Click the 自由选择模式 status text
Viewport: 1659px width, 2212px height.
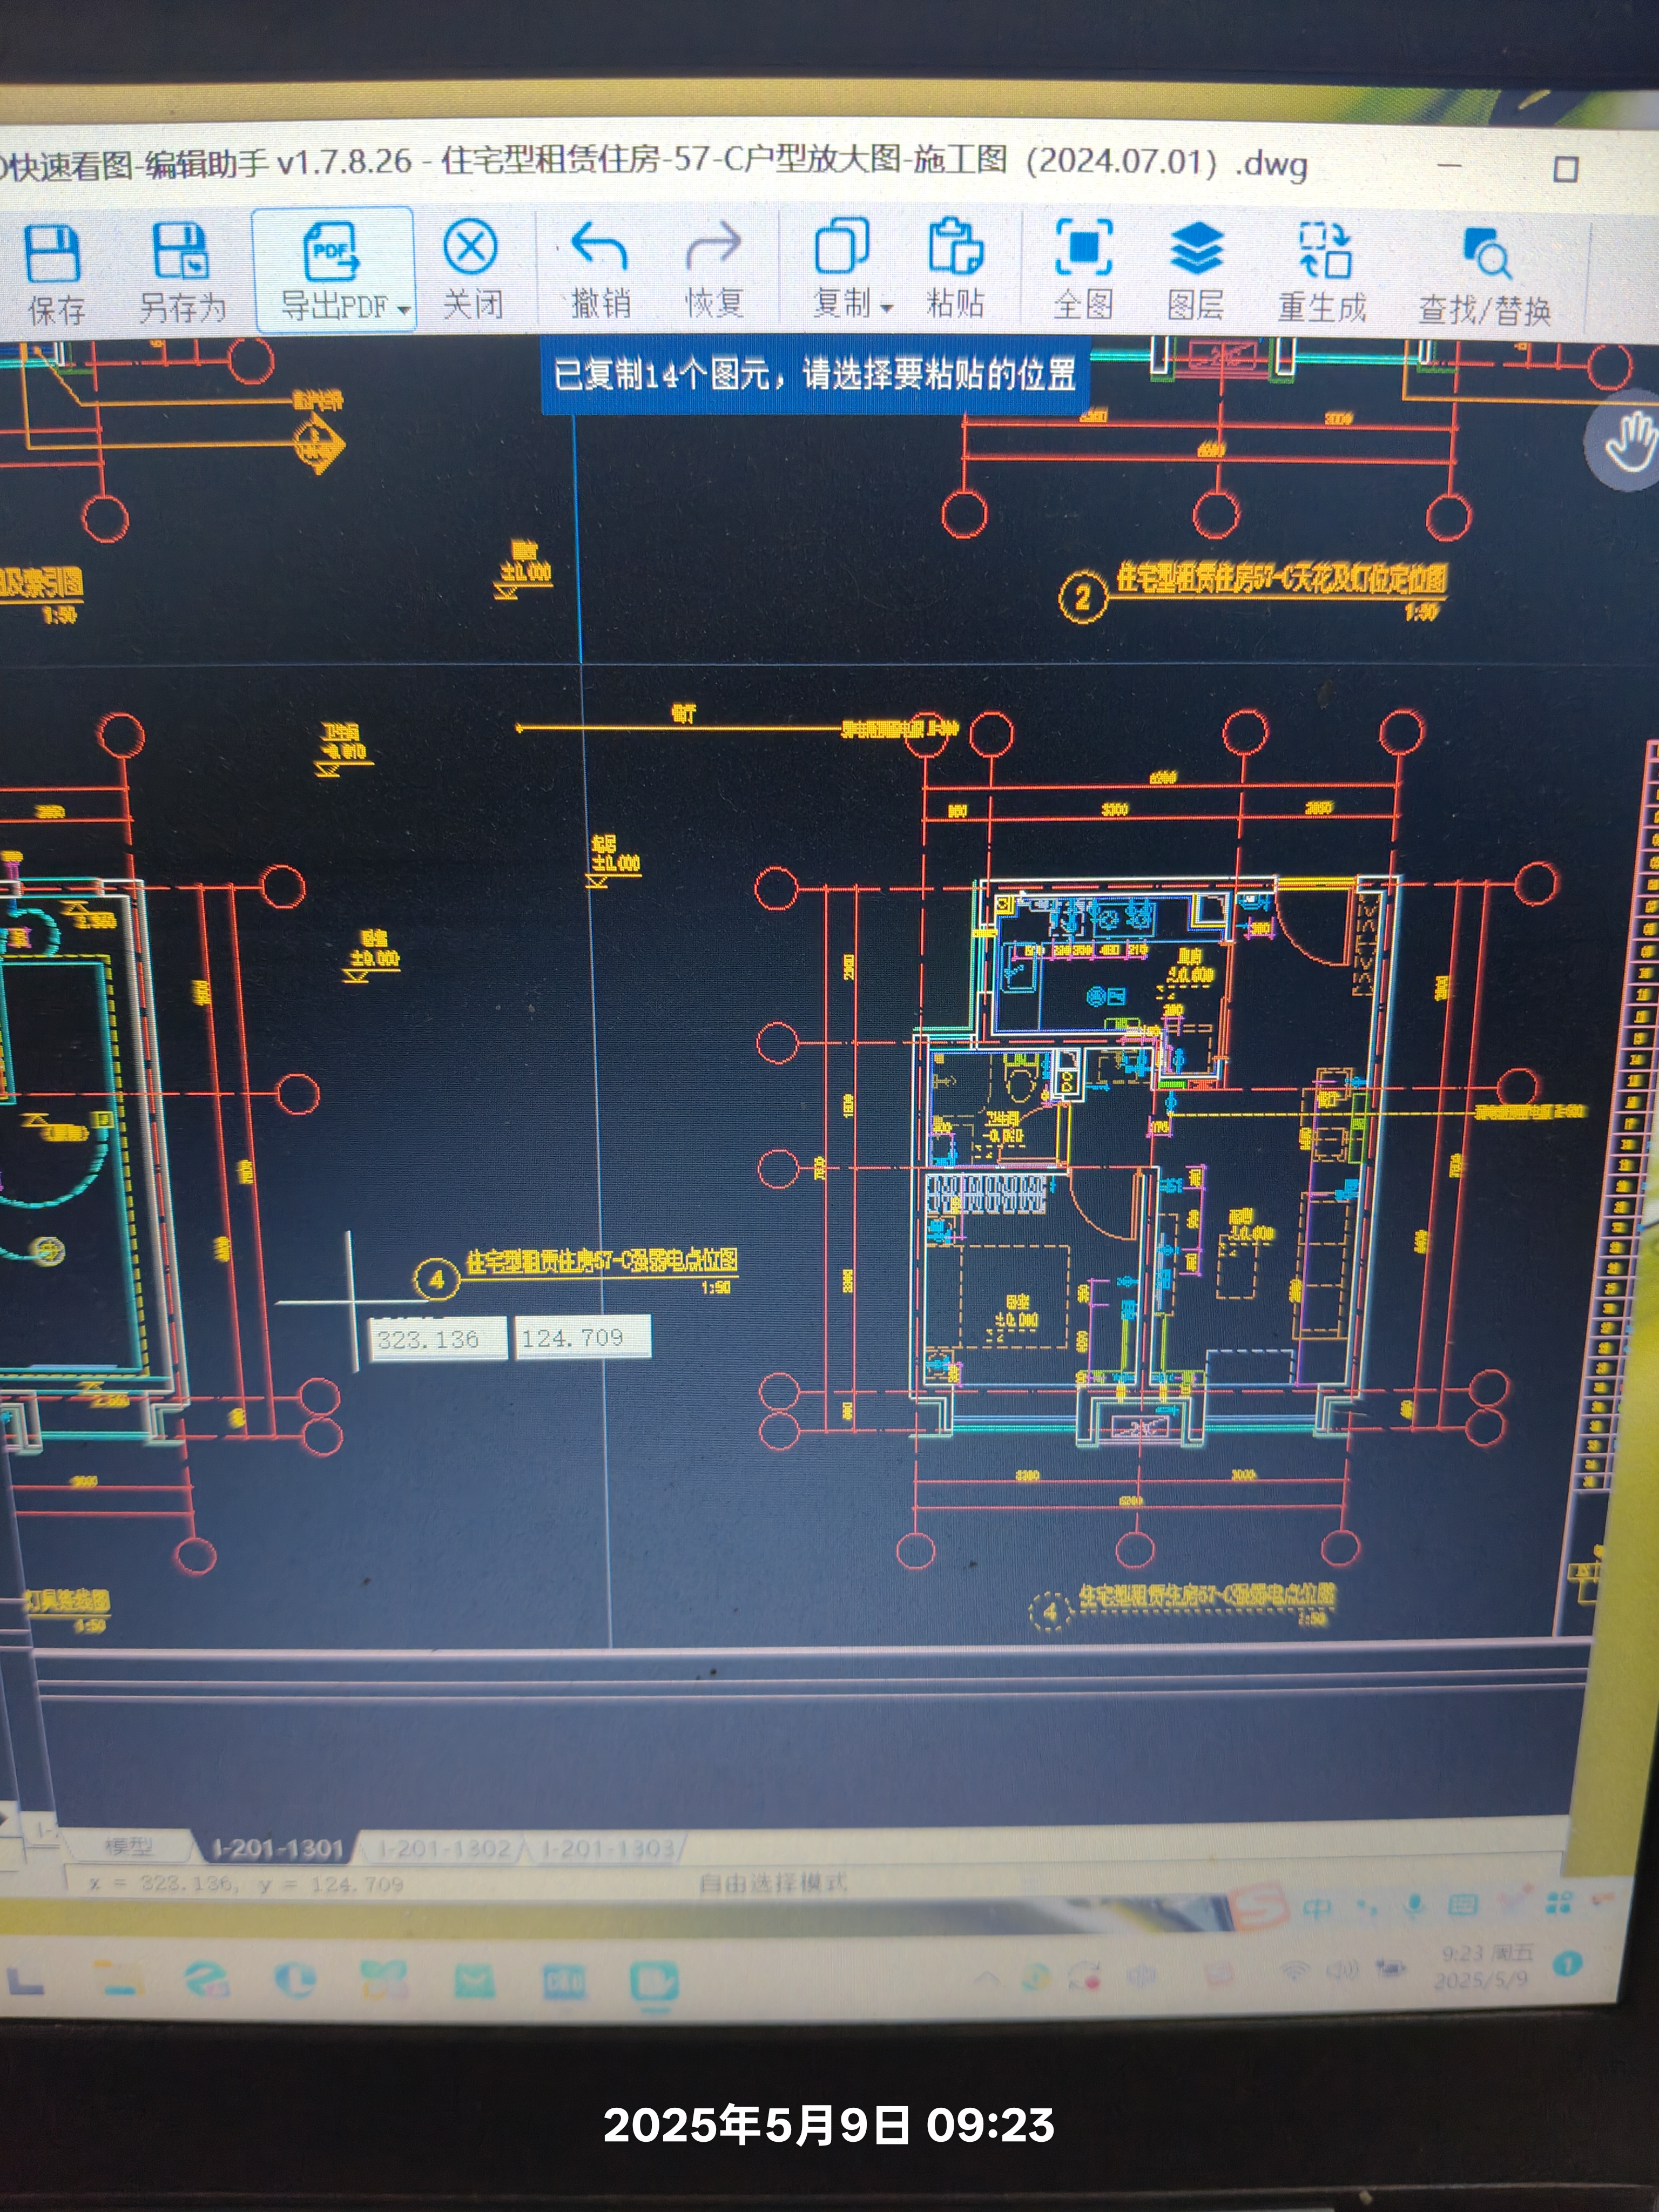(x=772, y=1883)
